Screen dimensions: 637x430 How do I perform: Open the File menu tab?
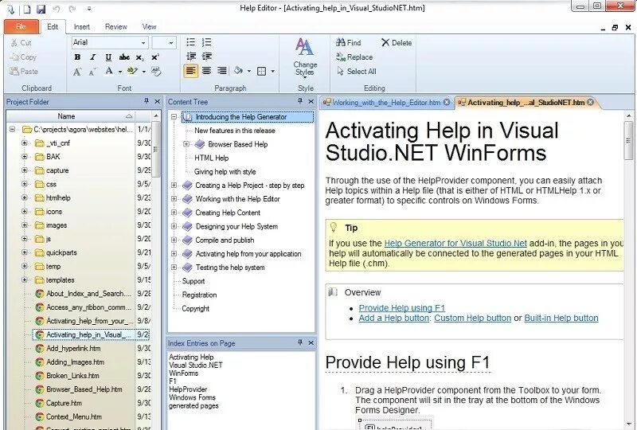coord(21,27)
